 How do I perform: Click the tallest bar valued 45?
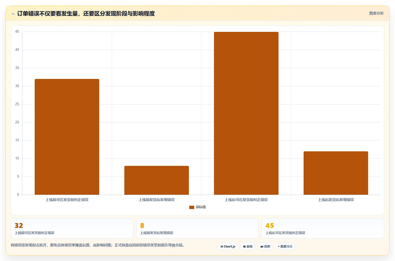[246, 113]
